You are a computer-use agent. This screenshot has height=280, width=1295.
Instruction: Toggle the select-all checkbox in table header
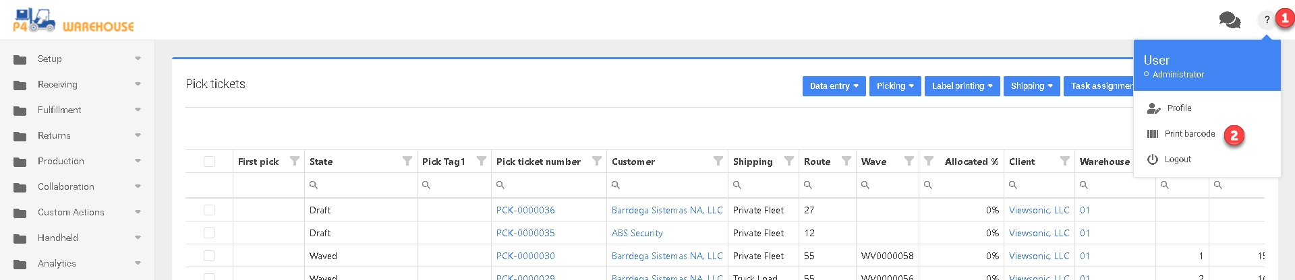tap(209, 162)
